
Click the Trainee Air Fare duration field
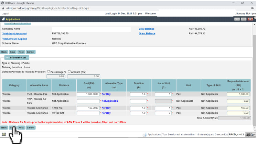tap(138, 101)
